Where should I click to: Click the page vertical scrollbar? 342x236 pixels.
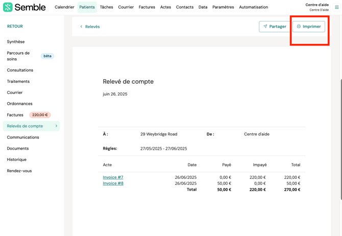coord(340,138)
